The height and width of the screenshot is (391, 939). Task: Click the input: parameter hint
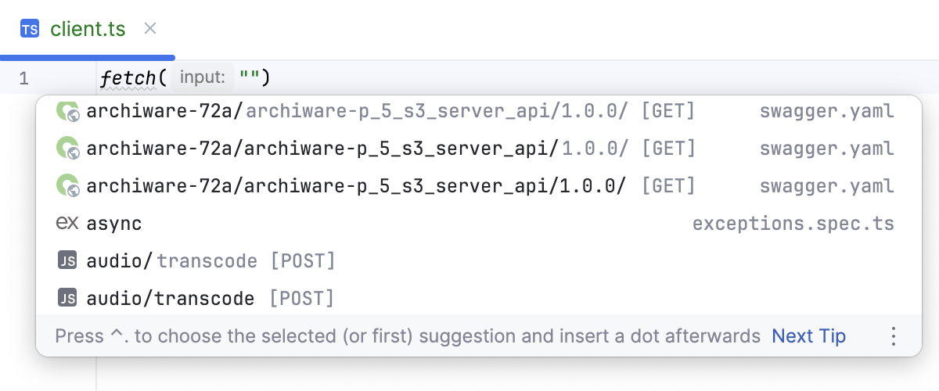203,77
